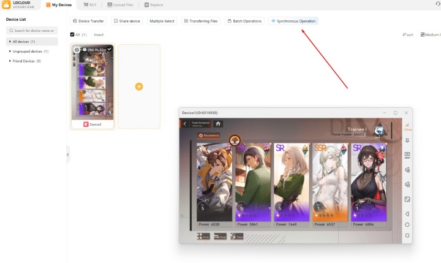
Task: Open the BUY tab
Action: [90, 5]
